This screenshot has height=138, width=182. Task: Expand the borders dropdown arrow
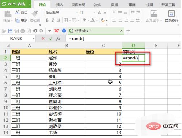tap(70, 20)
